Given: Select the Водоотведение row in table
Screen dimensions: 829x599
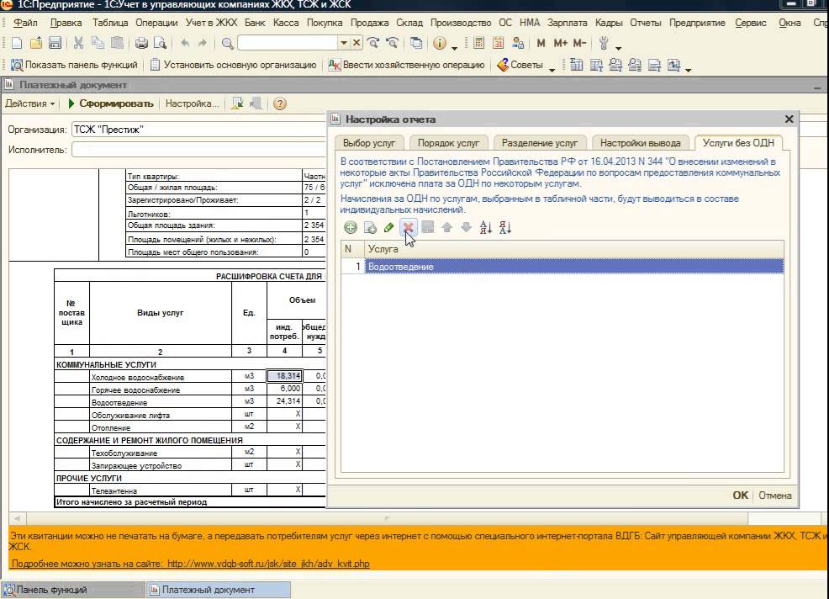Looking at the screenshot, I should pos(562,267).
